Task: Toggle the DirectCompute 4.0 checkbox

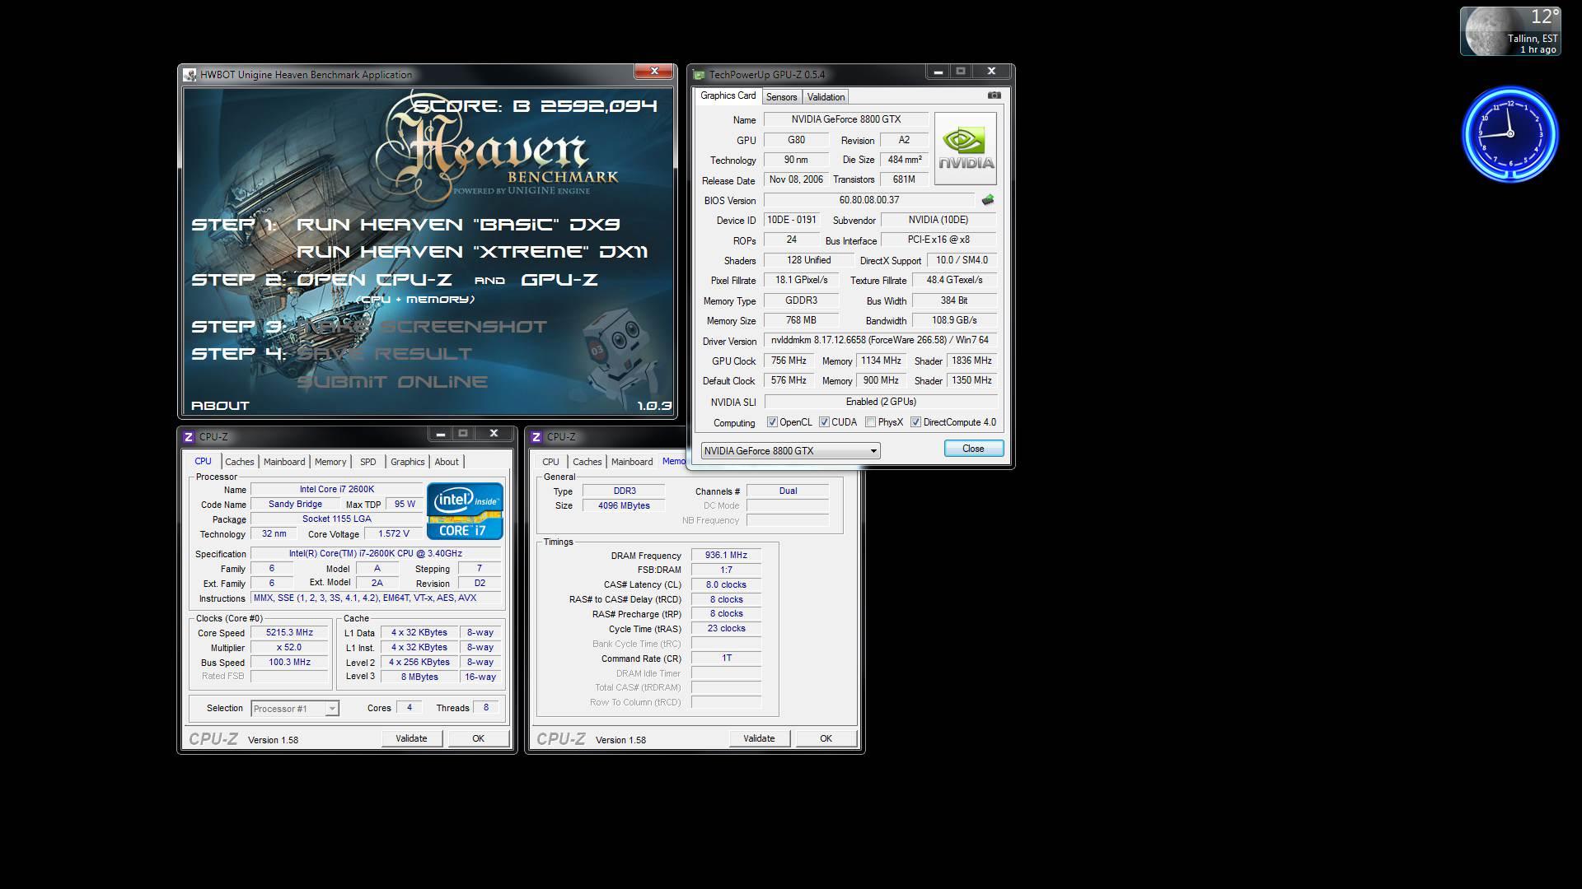Action: pos(915,422)
